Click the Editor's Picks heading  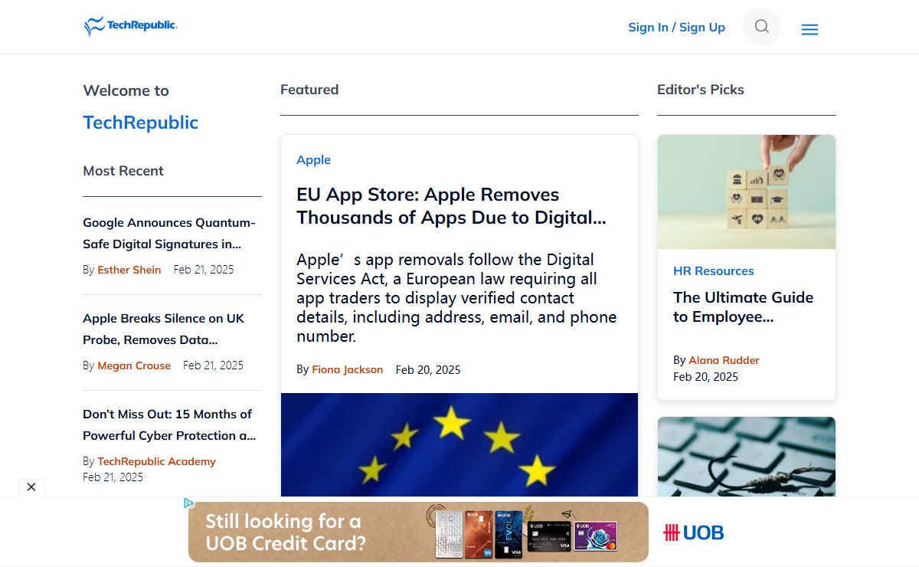point(701,90)
